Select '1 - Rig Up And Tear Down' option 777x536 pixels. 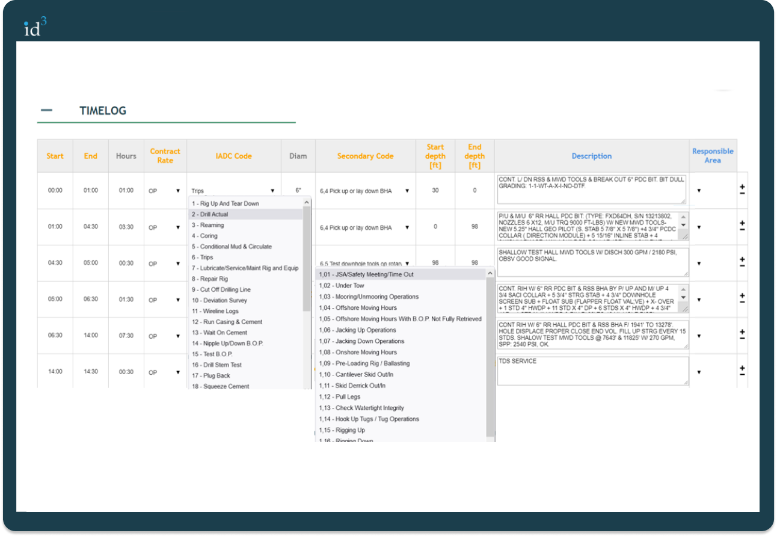click(246, 203)
